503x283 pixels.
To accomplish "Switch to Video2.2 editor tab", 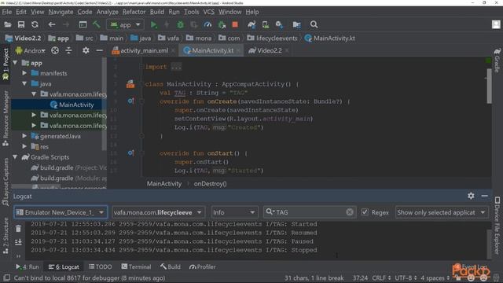I will (268, 50).
